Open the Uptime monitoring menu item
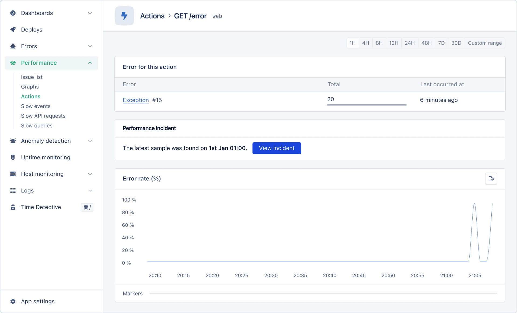The image size is (517, 313). (x=46, y=157)
